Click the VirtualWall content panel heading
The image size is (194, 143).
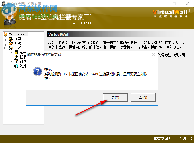59,34
